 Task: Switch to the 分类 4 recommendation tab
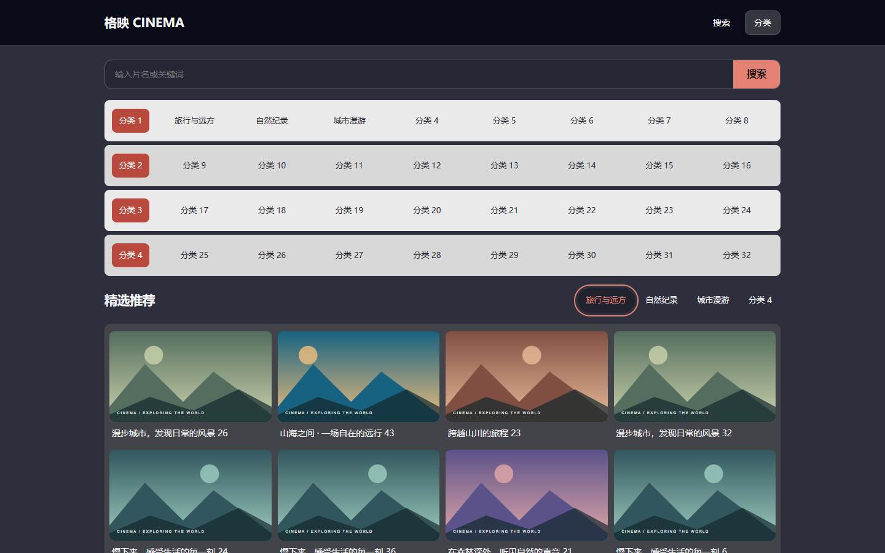tap(760, 300)
